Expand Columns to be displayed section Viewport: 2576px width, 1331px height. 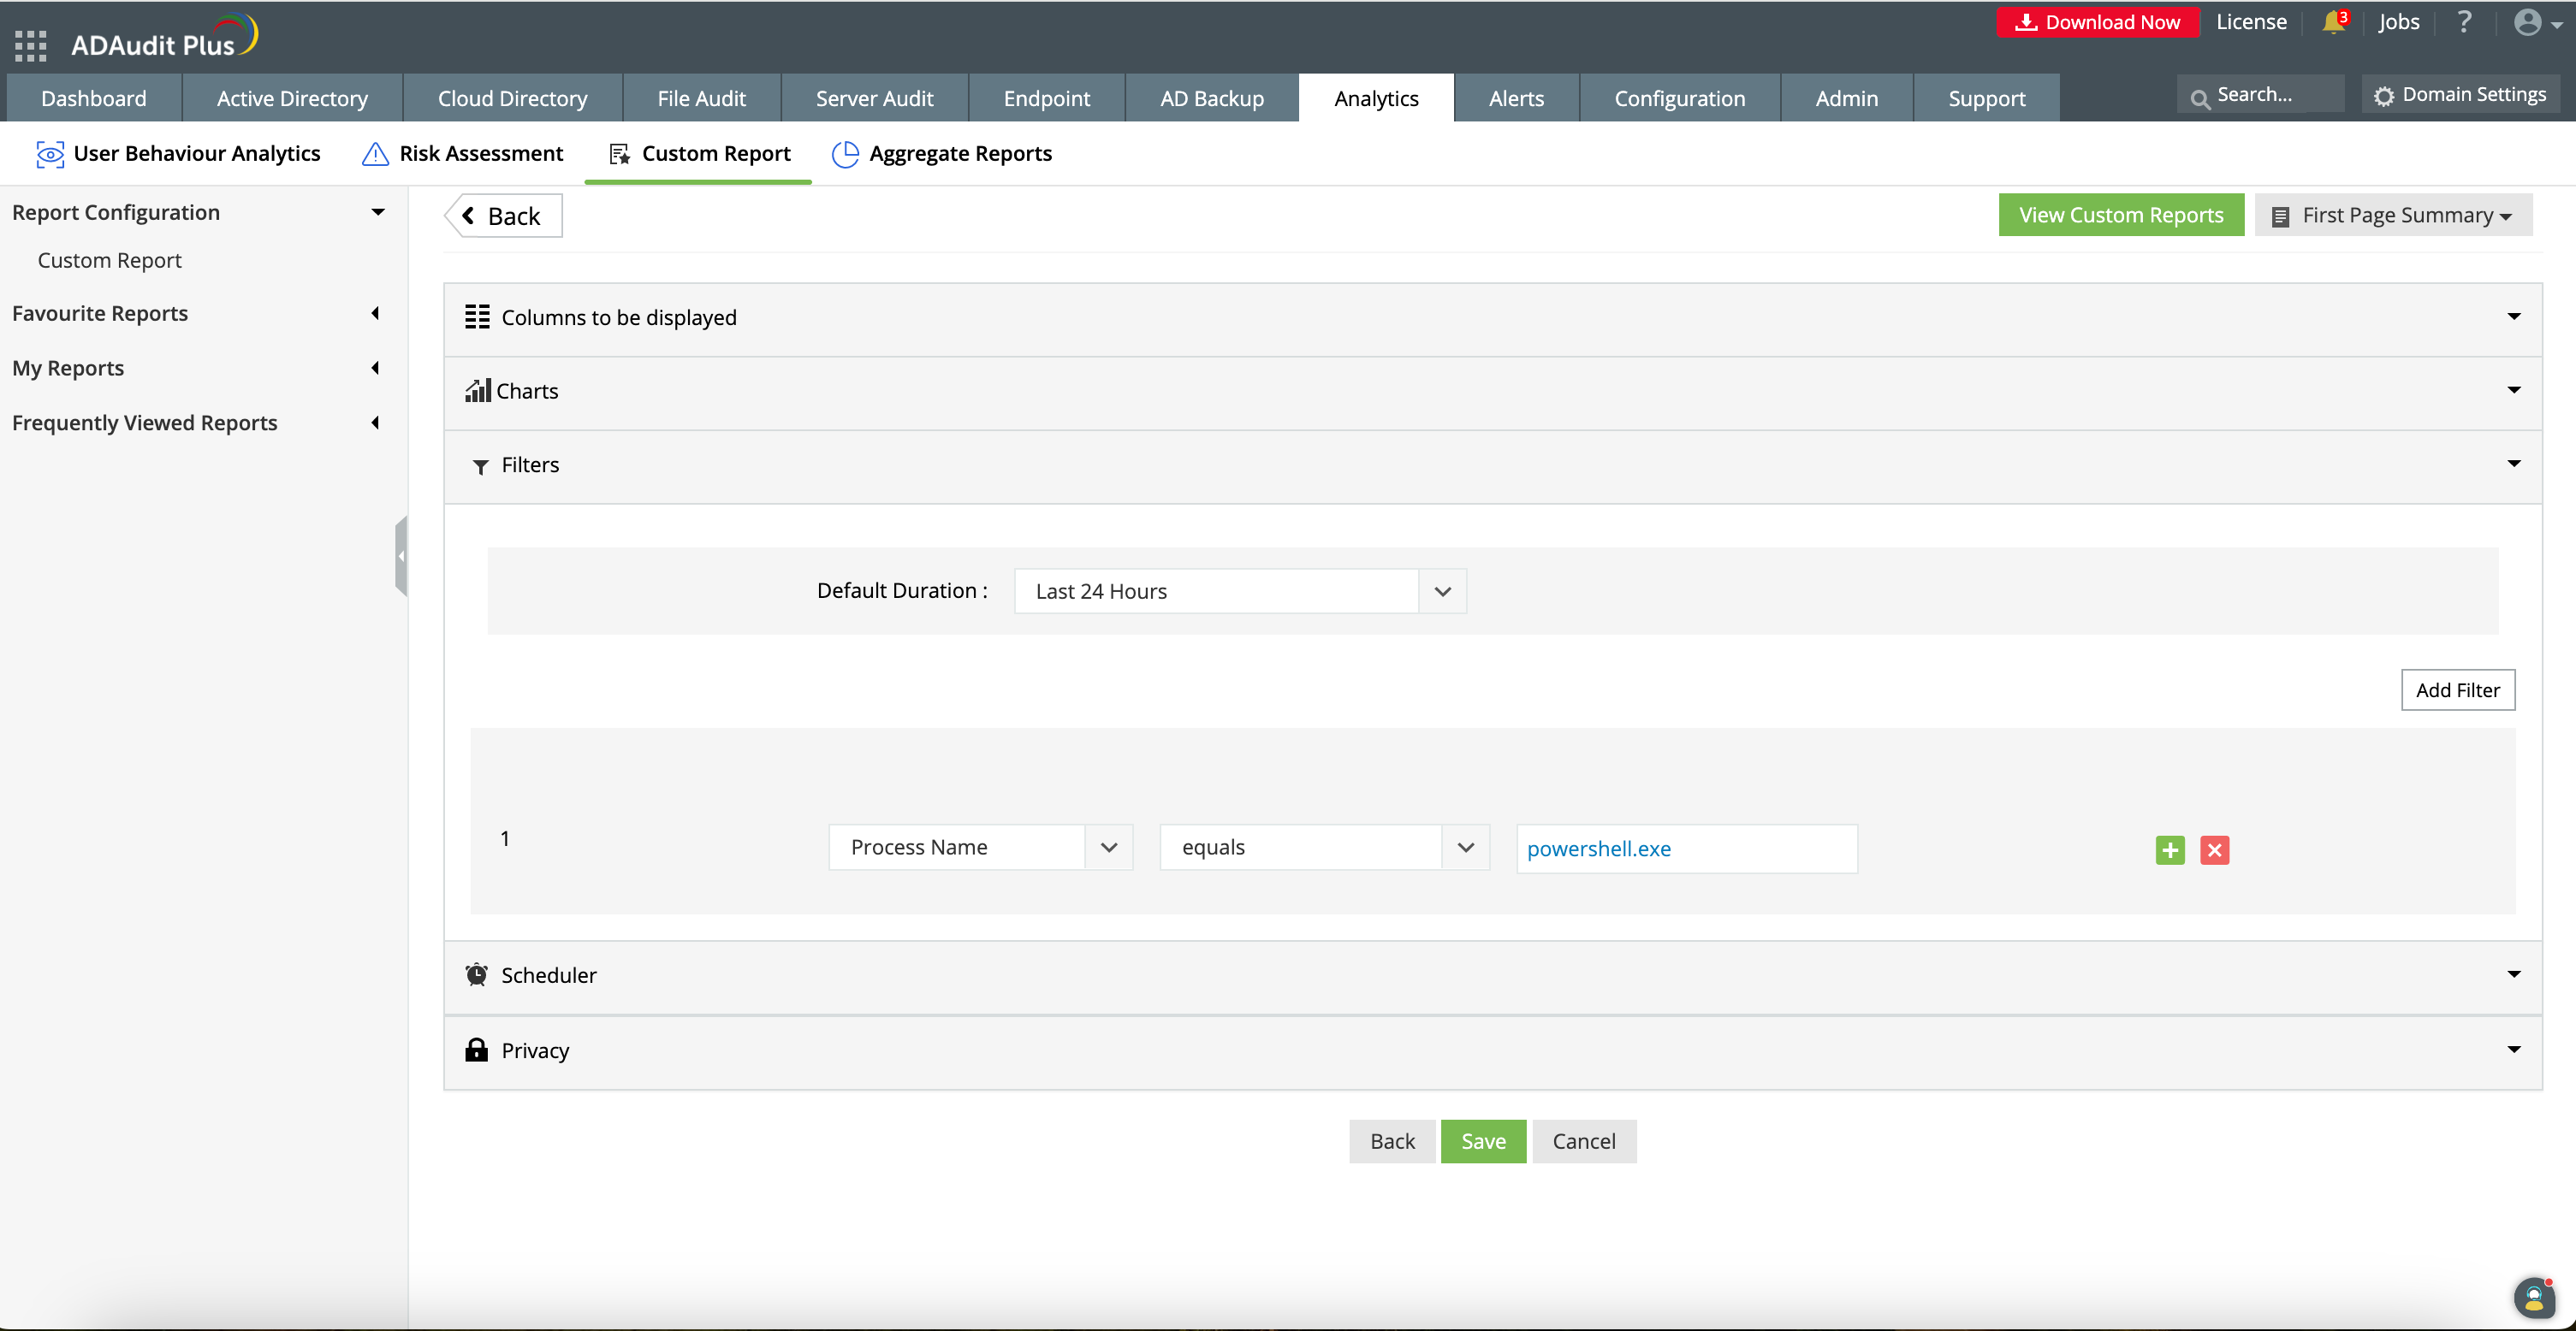point(2513,316)
